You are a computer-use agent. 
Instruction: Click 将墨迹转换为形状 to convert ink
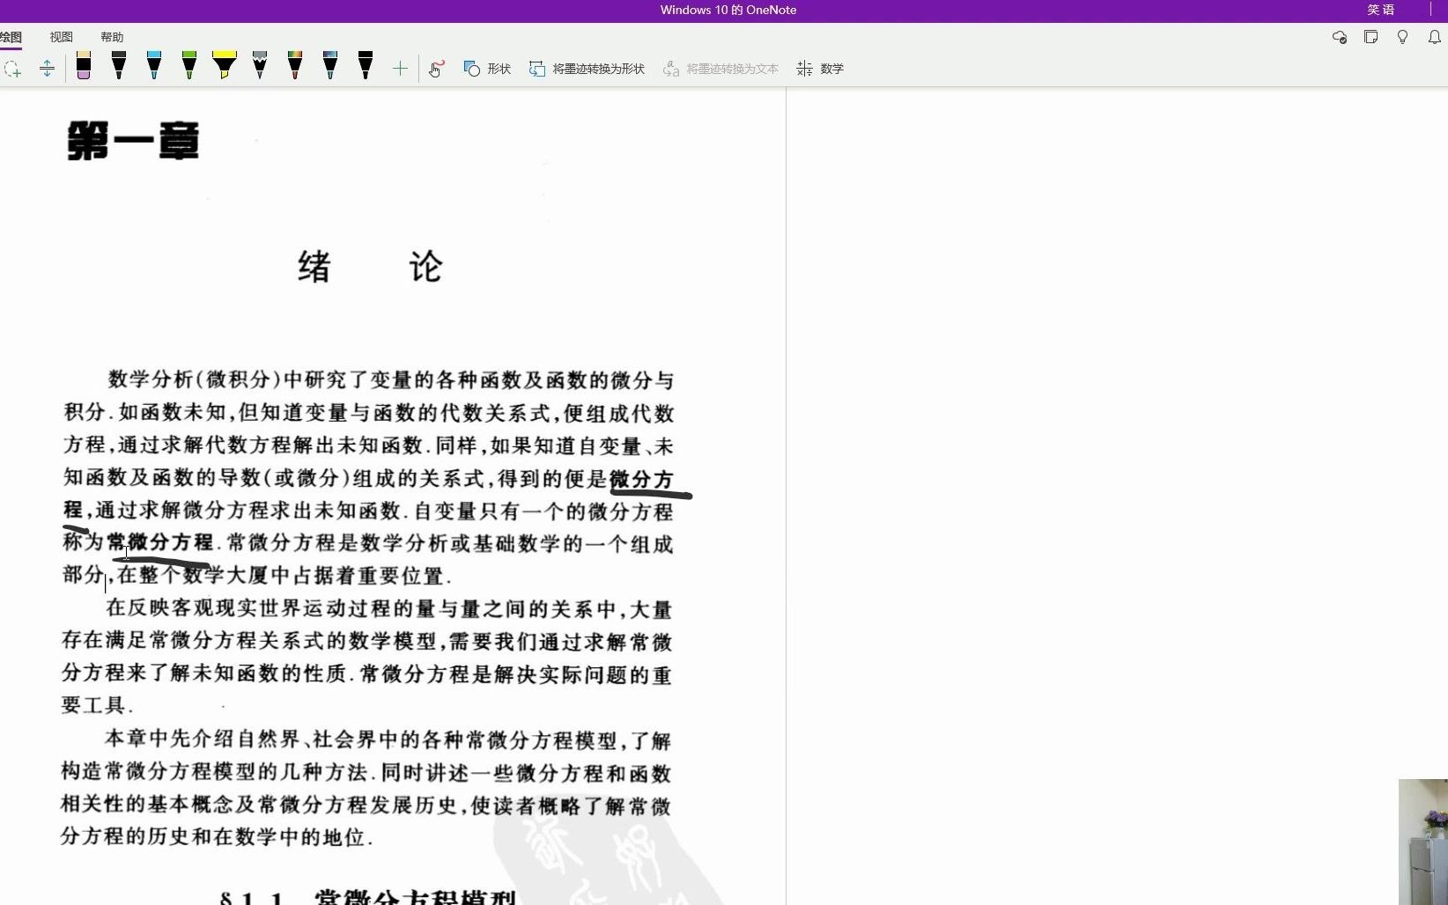tap(585, 69)
